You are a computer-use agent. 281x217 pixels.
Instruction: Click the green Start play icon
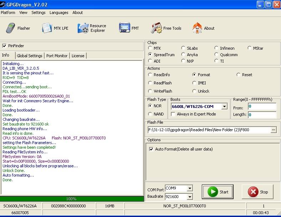coord(213,192)
